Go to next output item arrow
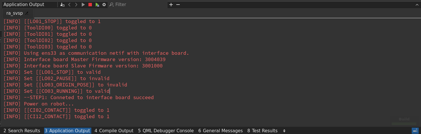The width and height of the screenshot is (421, 134). click(76, 5)
